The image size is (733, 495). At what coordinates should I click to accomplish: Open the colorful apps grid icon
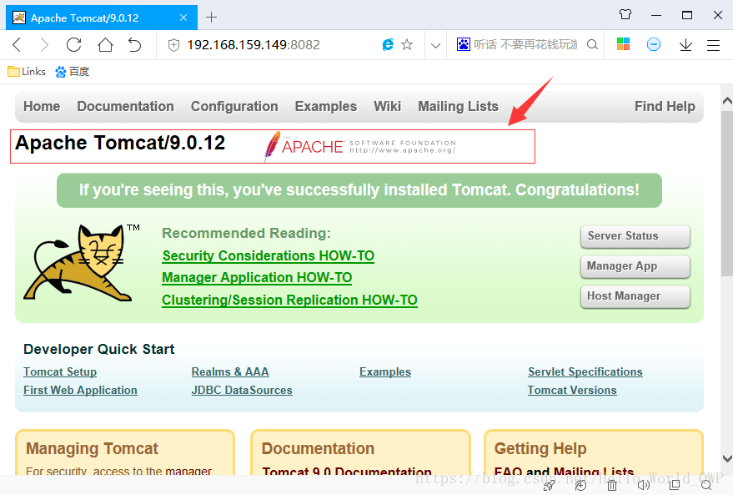[623, 44]
